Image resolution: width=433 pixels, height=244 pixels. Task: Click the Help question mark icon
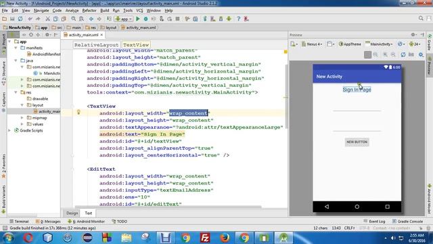239,19
